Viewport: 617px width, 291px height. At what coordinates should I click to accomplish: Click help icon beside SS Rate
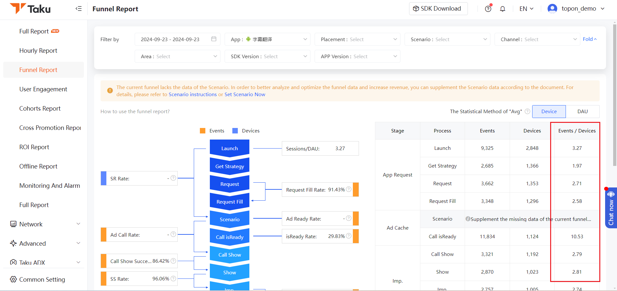[173, 278]
